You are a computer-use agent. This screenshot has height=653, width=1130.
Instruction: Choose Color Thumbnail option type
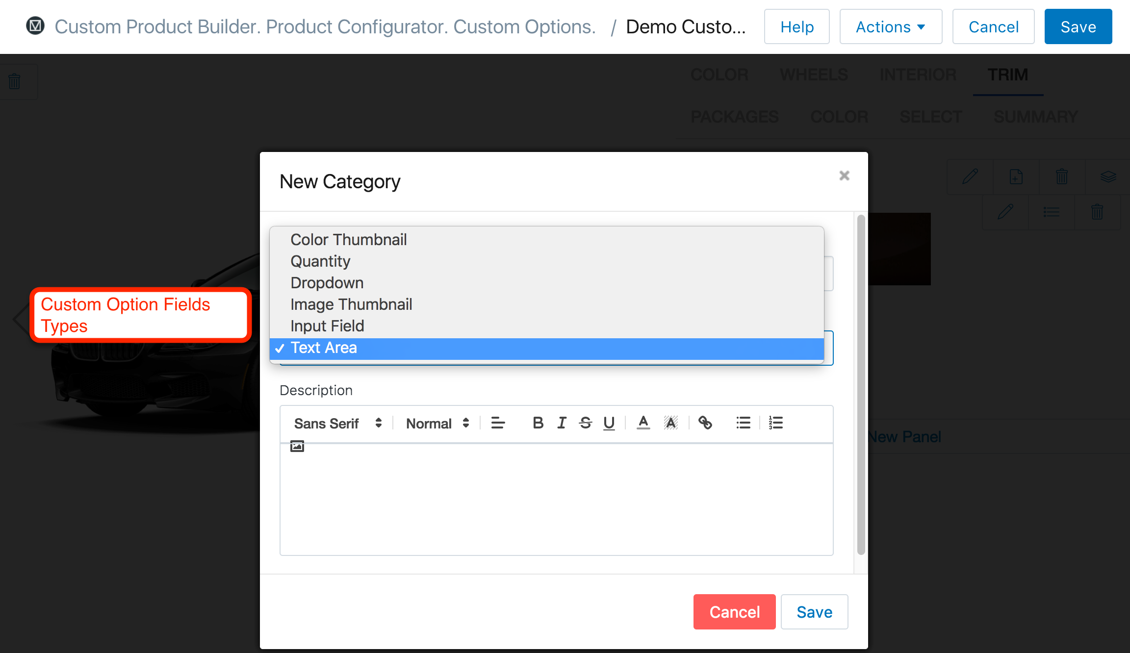[348, 240]
